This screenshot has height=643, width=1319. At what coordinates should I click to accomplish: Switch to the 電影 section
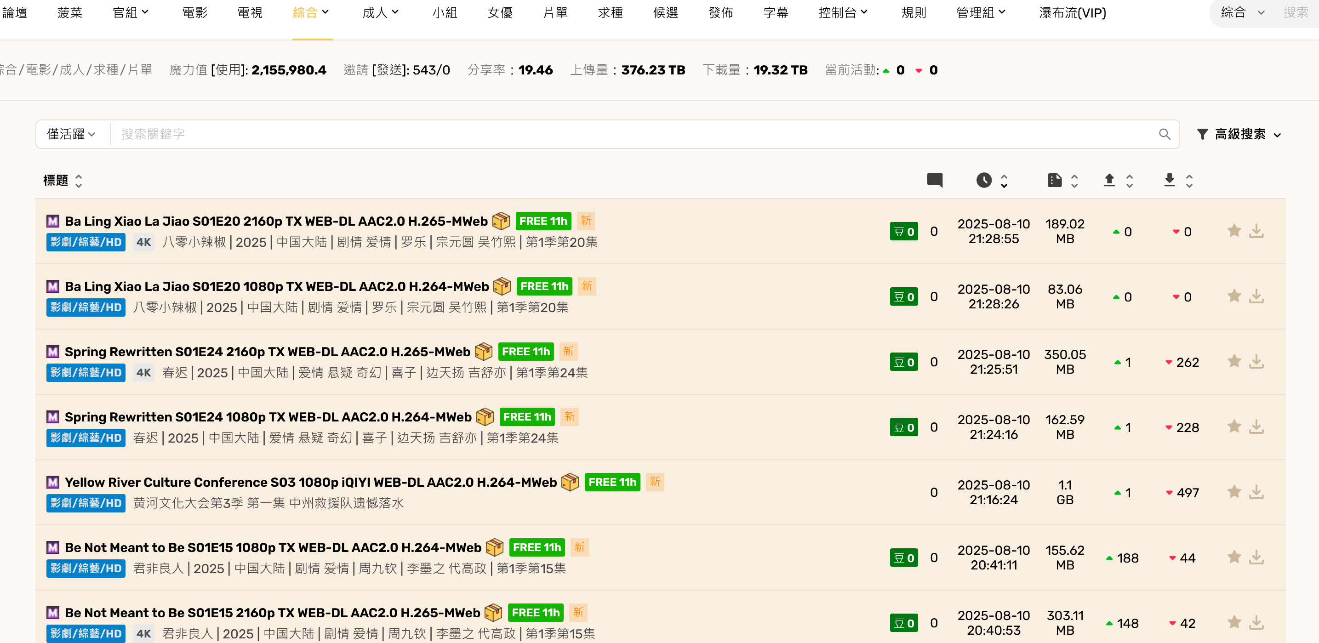click(194, 13)
